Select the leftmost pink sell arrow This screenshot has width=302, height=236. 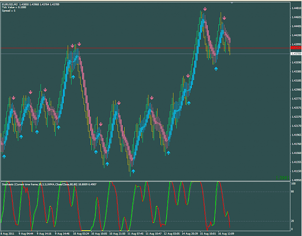coord(14,98)
